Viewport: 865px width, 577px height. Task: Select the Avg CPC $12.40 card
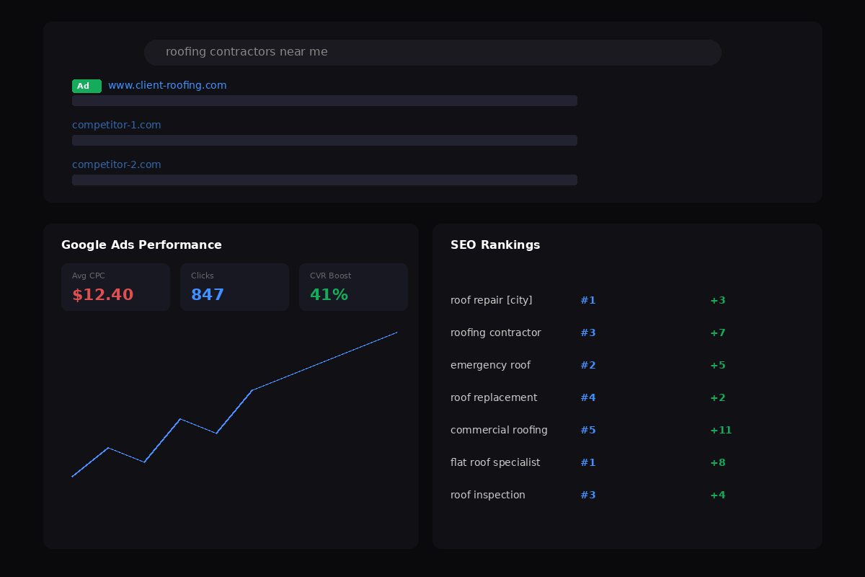coord(115,287)
